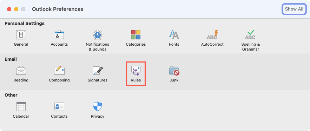Open General preferences
310x131 pixels.
[x=21, y=38]
